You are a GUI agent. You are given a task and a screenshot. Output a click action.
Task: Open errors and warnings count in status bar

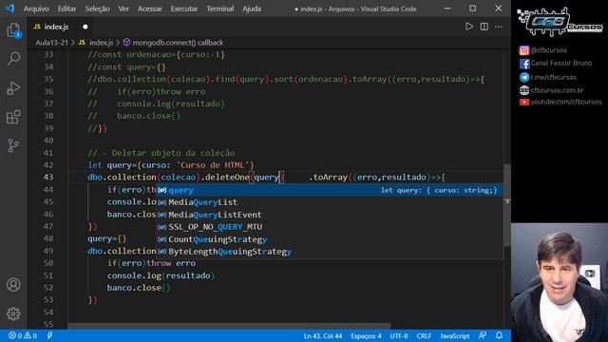tap(23, 335)
